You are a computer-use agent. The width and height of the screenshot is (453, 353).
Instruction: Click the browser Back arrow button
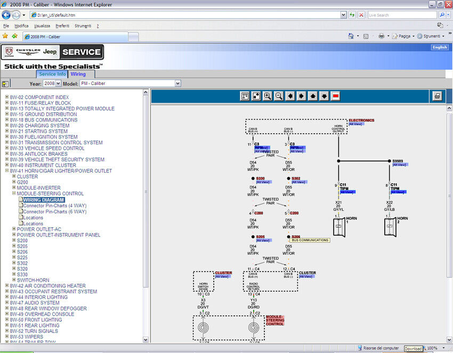(x=7, y=15)
